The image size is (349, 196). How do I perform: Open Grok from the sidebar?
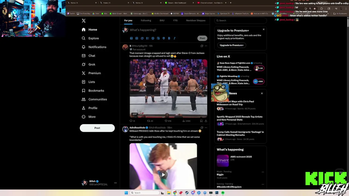[x=88, y=64]
